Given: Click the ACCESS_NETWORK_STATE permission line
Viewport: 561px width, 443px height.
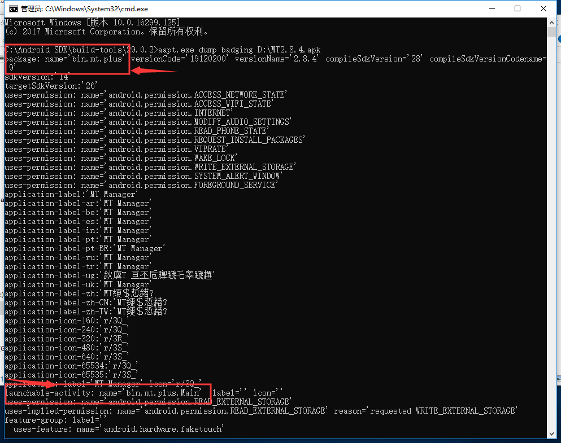Looking at the screenshot, I should [x=146, y=95].
